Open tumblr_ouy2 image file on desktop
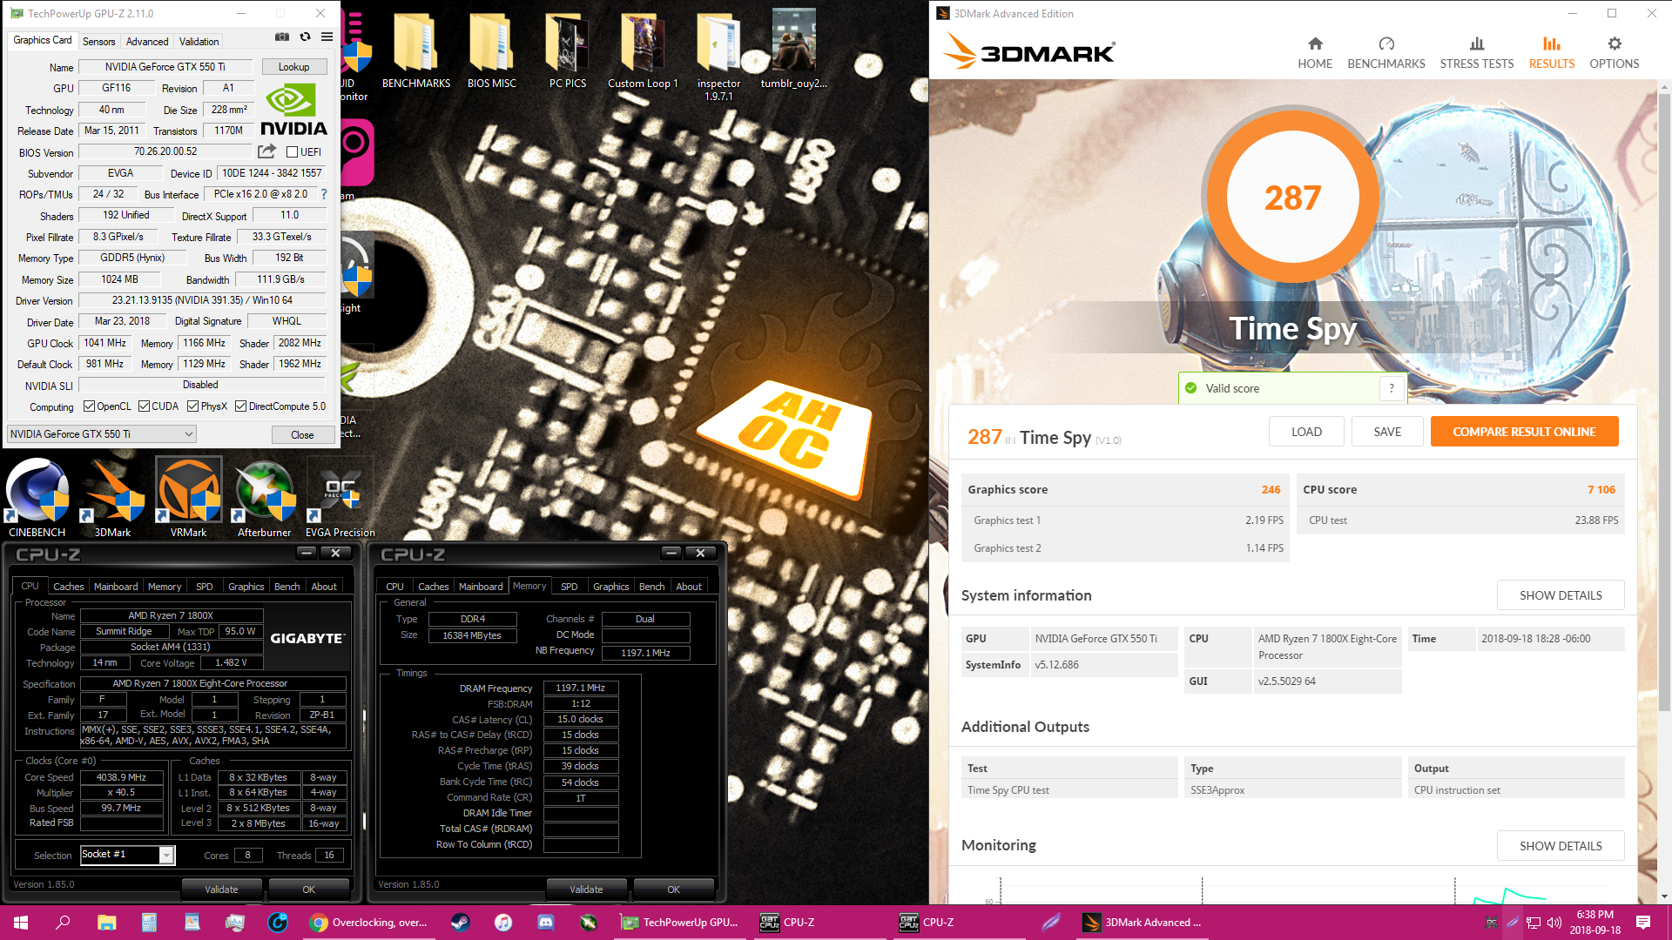 click(x=794, y=50)
